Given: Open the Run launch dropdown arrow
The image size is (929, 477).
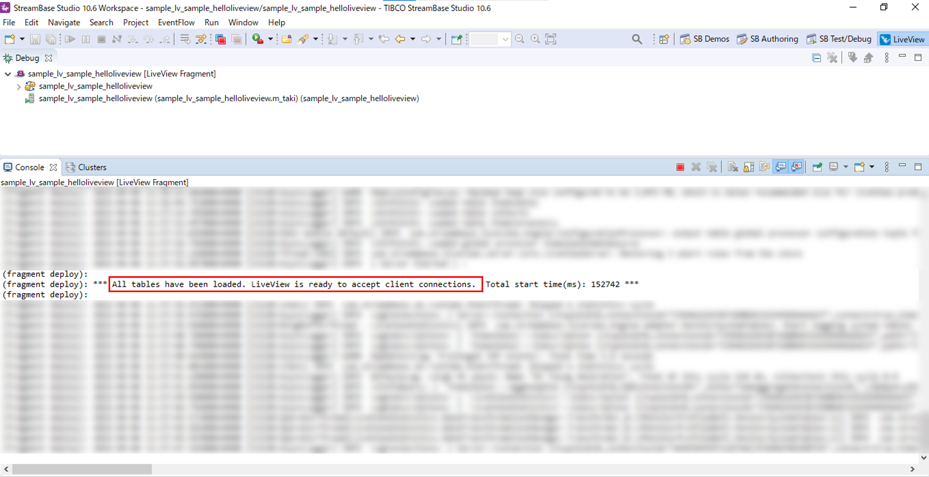Looking at the screenshot, I should (270, 39).
